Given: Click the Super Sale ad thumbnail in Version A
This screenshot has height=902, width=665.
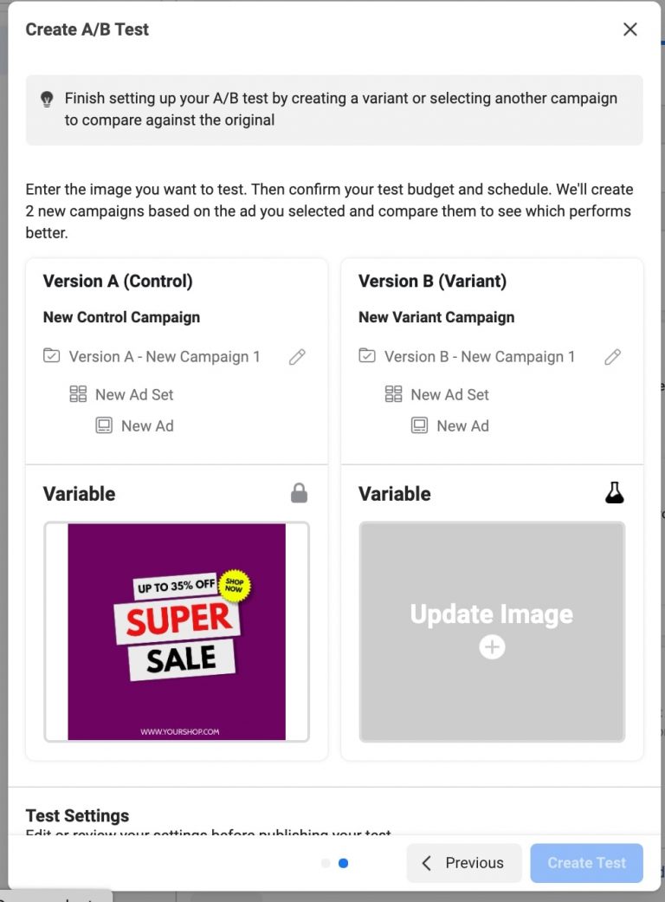Looking at the screenshot, I should [x=176, y=632].
